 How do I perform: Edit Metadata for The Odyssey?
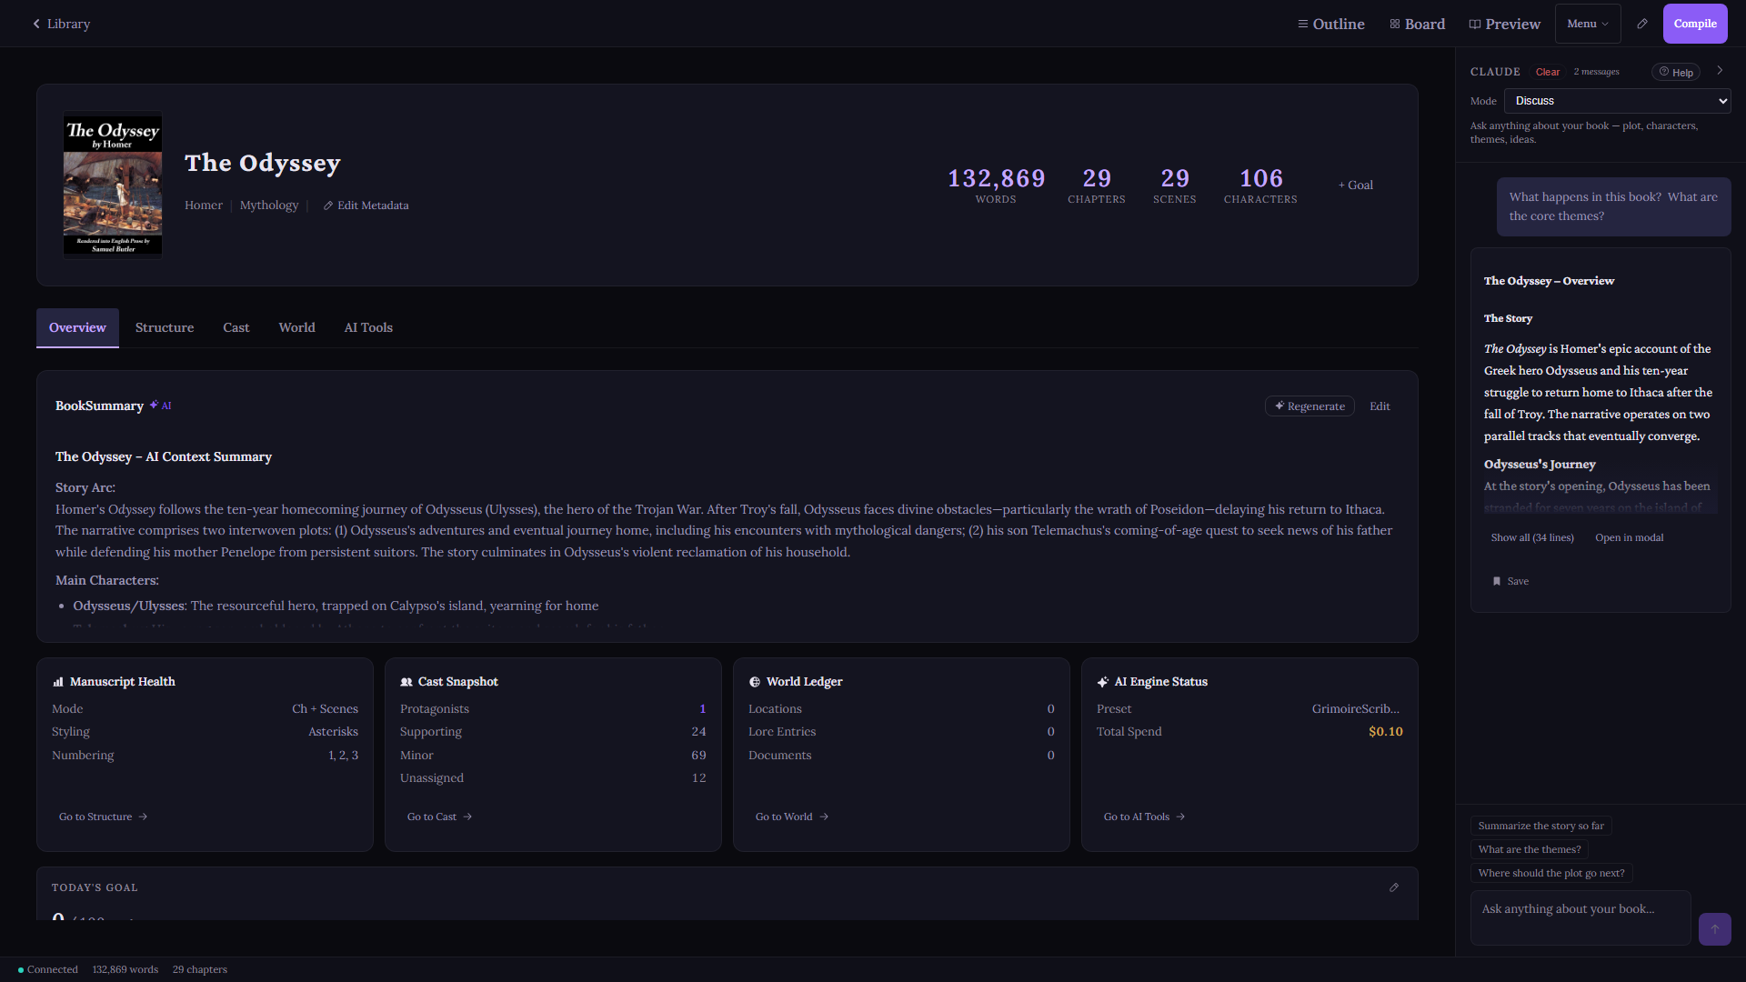click(x=366, y=205)
